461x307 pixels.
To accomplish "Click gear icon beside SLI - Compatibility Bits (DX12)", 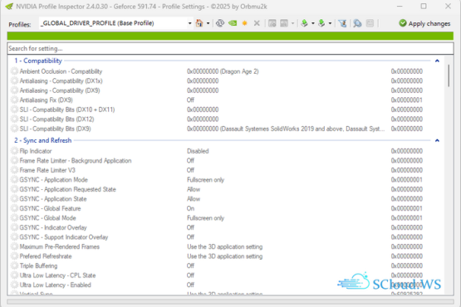I will (x=14, y=119).
